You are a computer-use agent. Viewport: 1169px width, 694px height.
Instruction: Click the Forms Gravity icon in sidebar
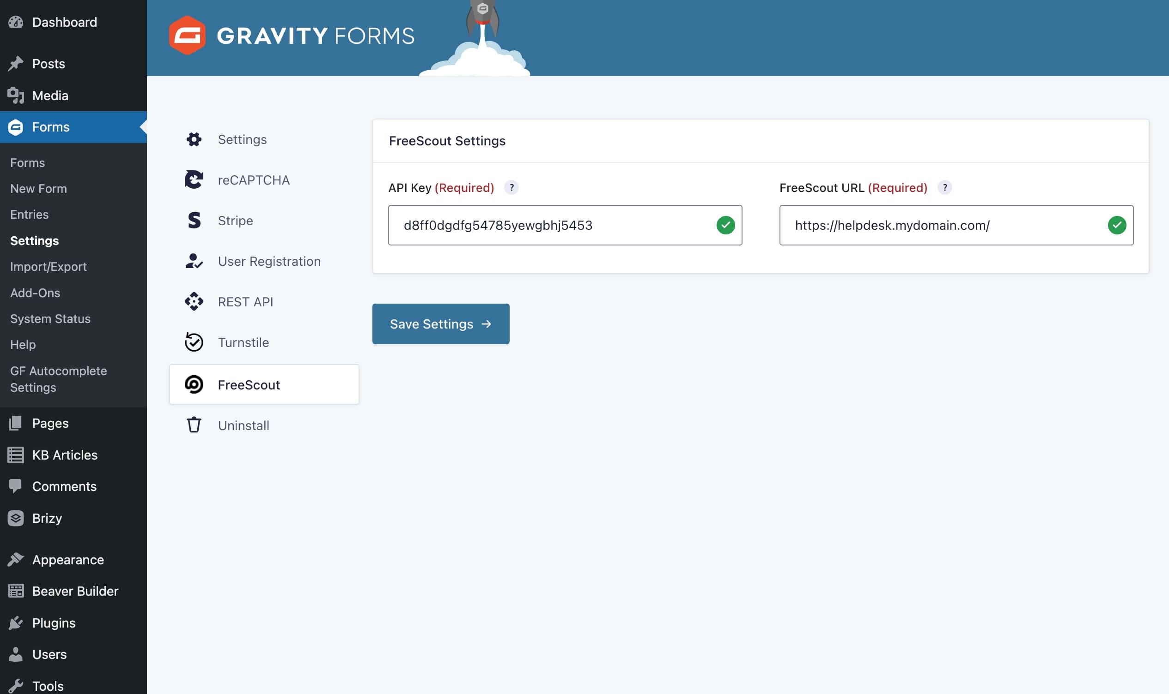pyautogui.click(x=15, y=127)
